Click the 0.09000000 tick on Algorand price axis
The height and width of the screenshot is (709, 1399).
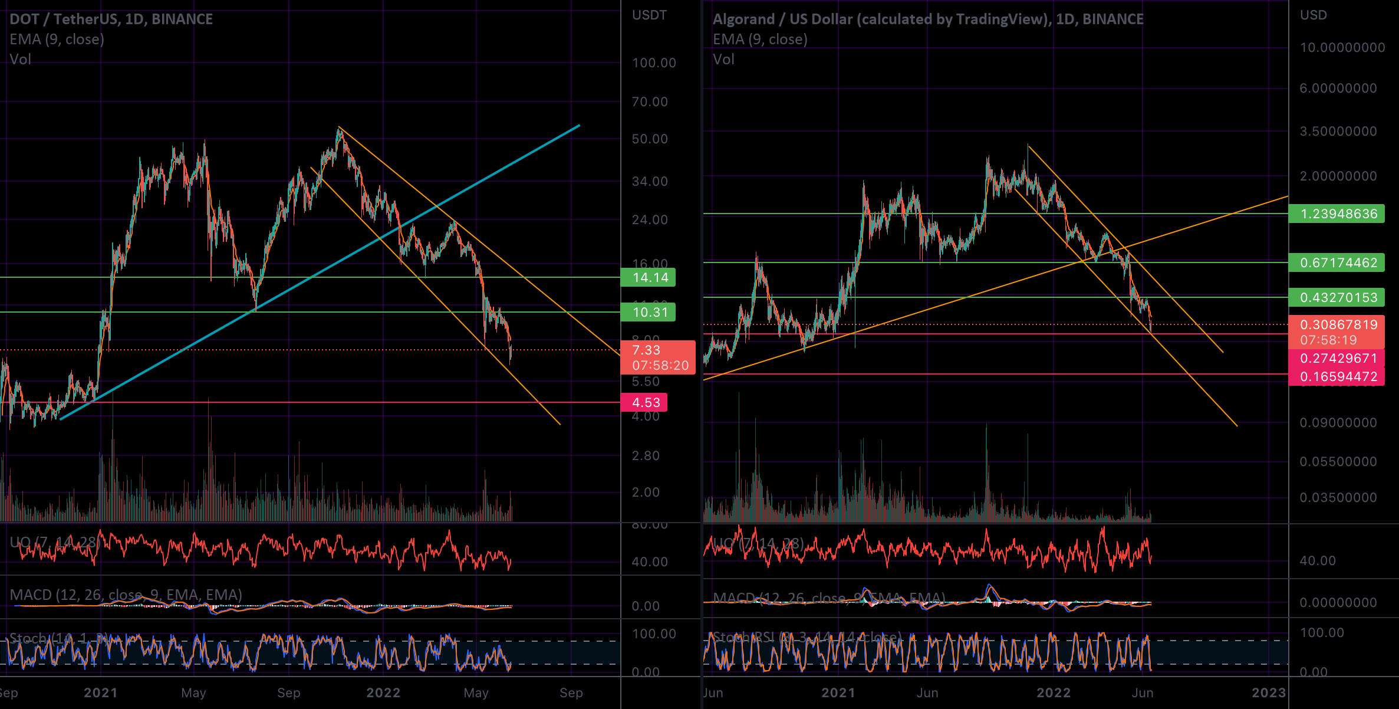(1338, 422)
